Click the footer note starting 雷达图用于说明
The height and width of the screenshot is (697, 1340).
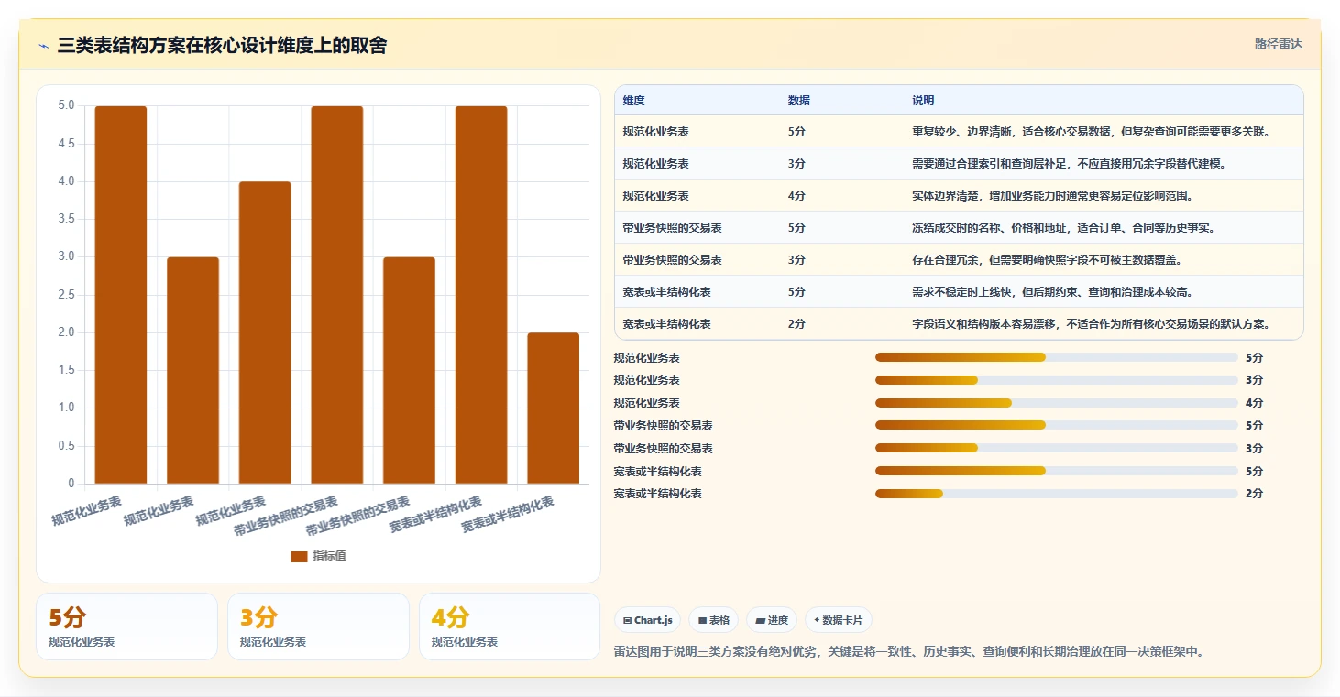point(908,652)
